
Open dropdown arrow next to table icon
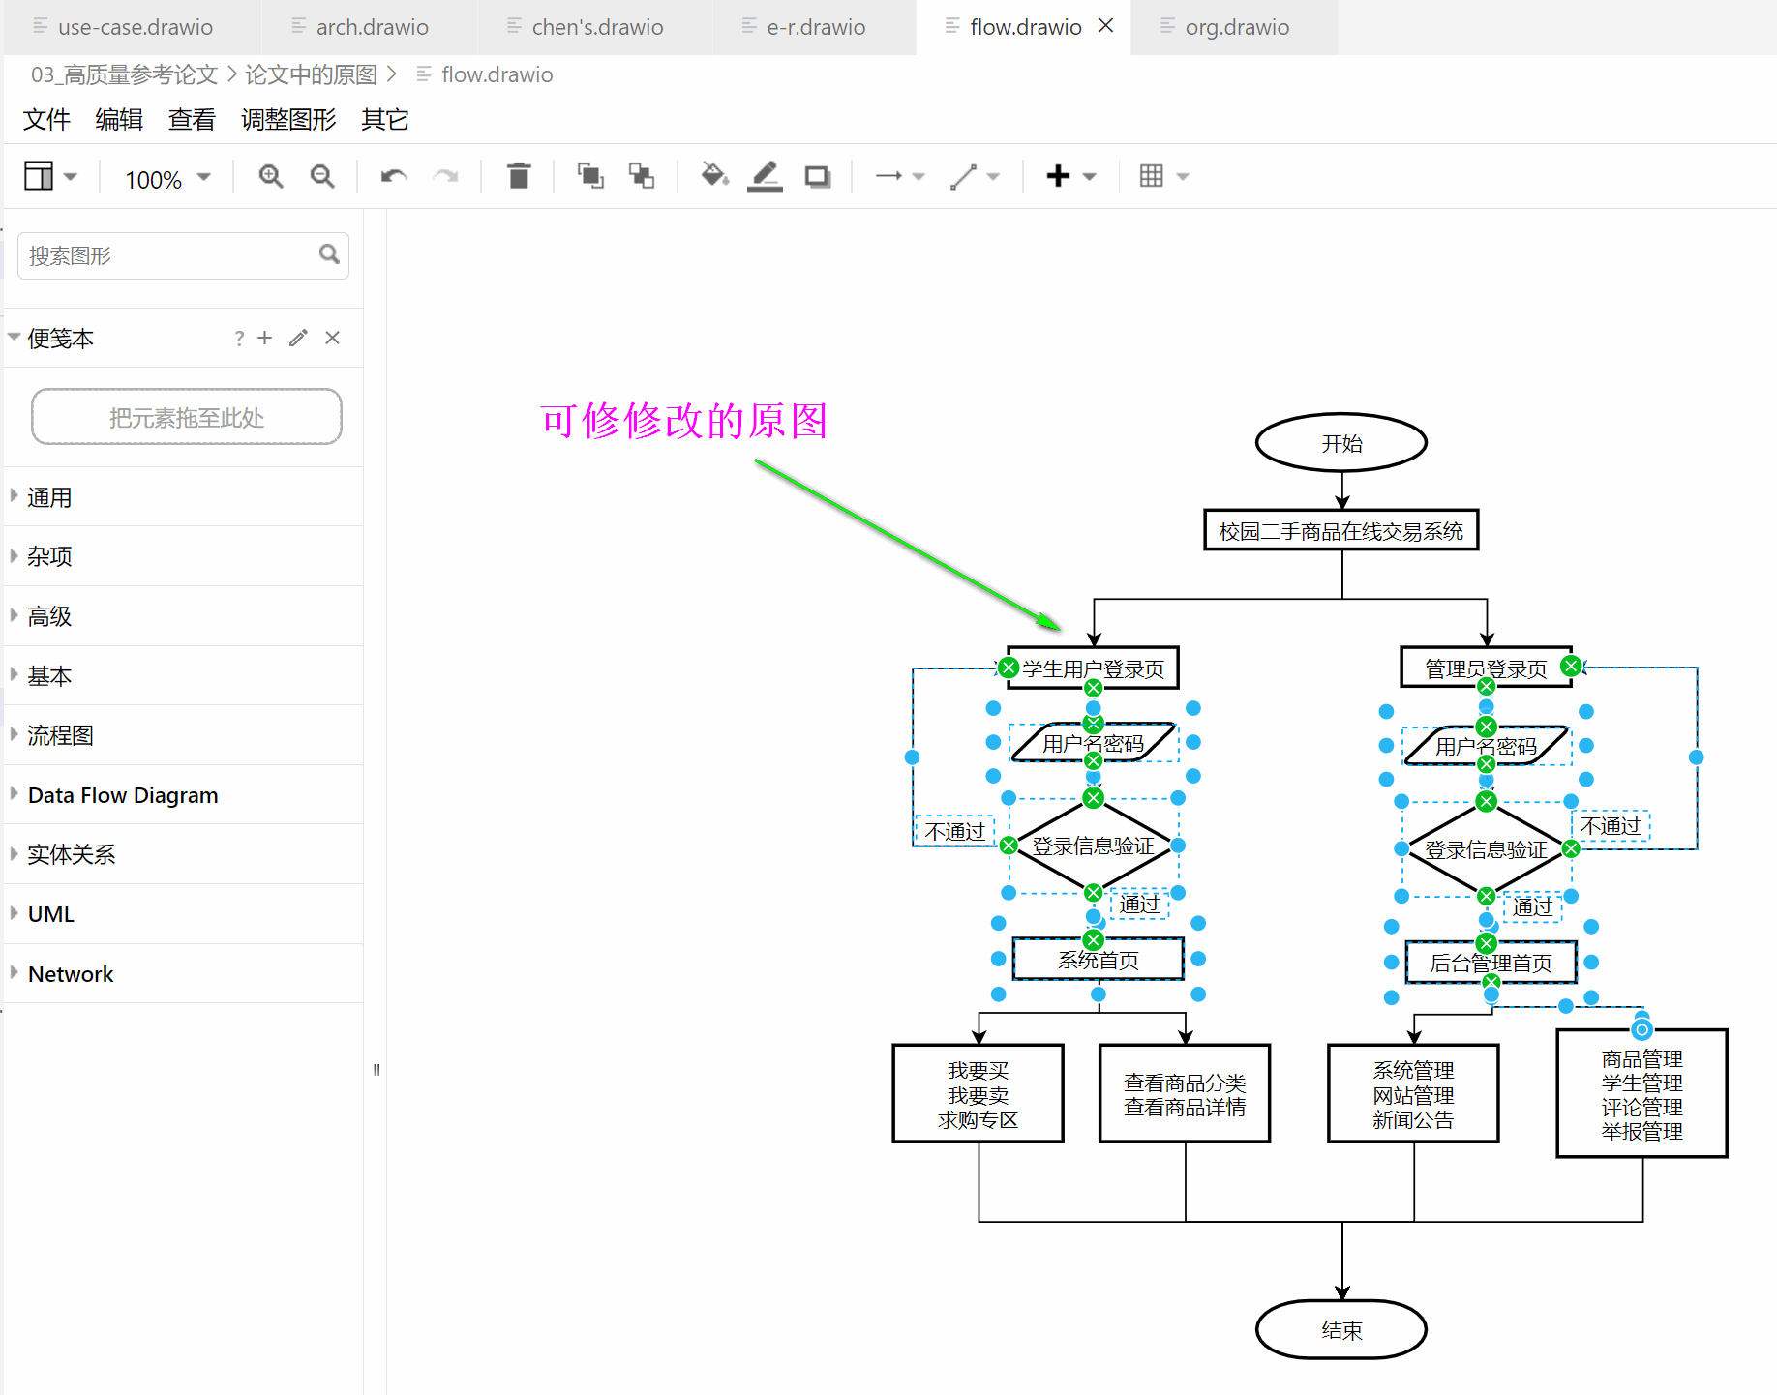point(1182,177)
